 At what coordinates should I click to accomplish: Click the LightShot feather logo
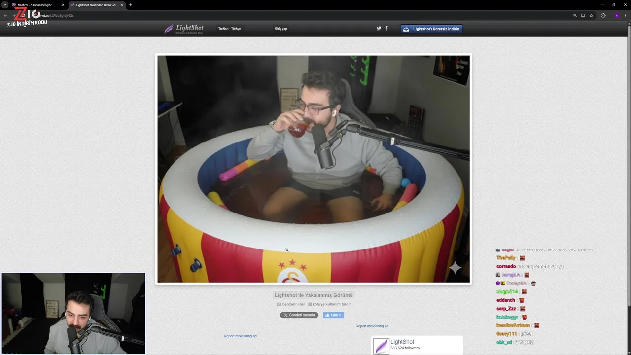pyautogui.click(x=184, y=29)
